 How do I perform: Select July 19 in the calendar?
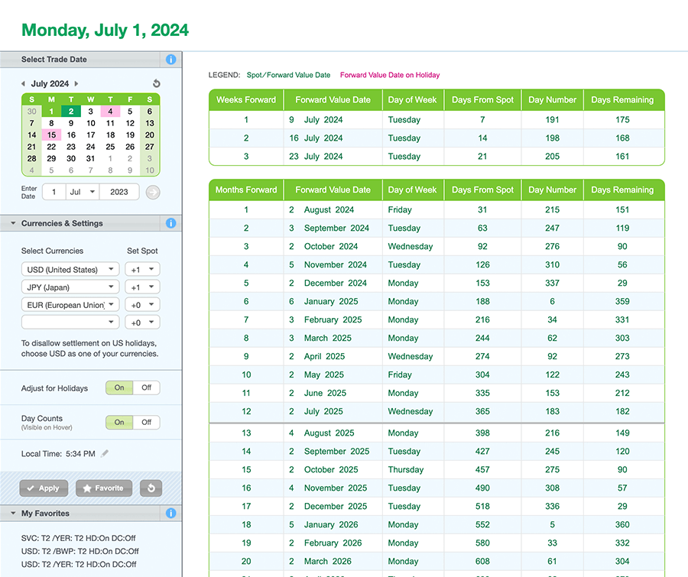coord(130,135)
